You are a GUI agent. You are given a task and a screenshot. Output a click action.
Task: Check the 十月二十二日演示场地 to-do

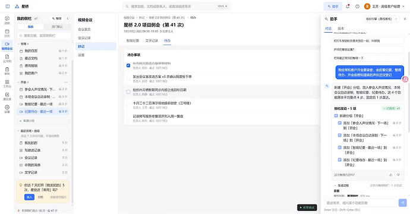click(128, 105)
